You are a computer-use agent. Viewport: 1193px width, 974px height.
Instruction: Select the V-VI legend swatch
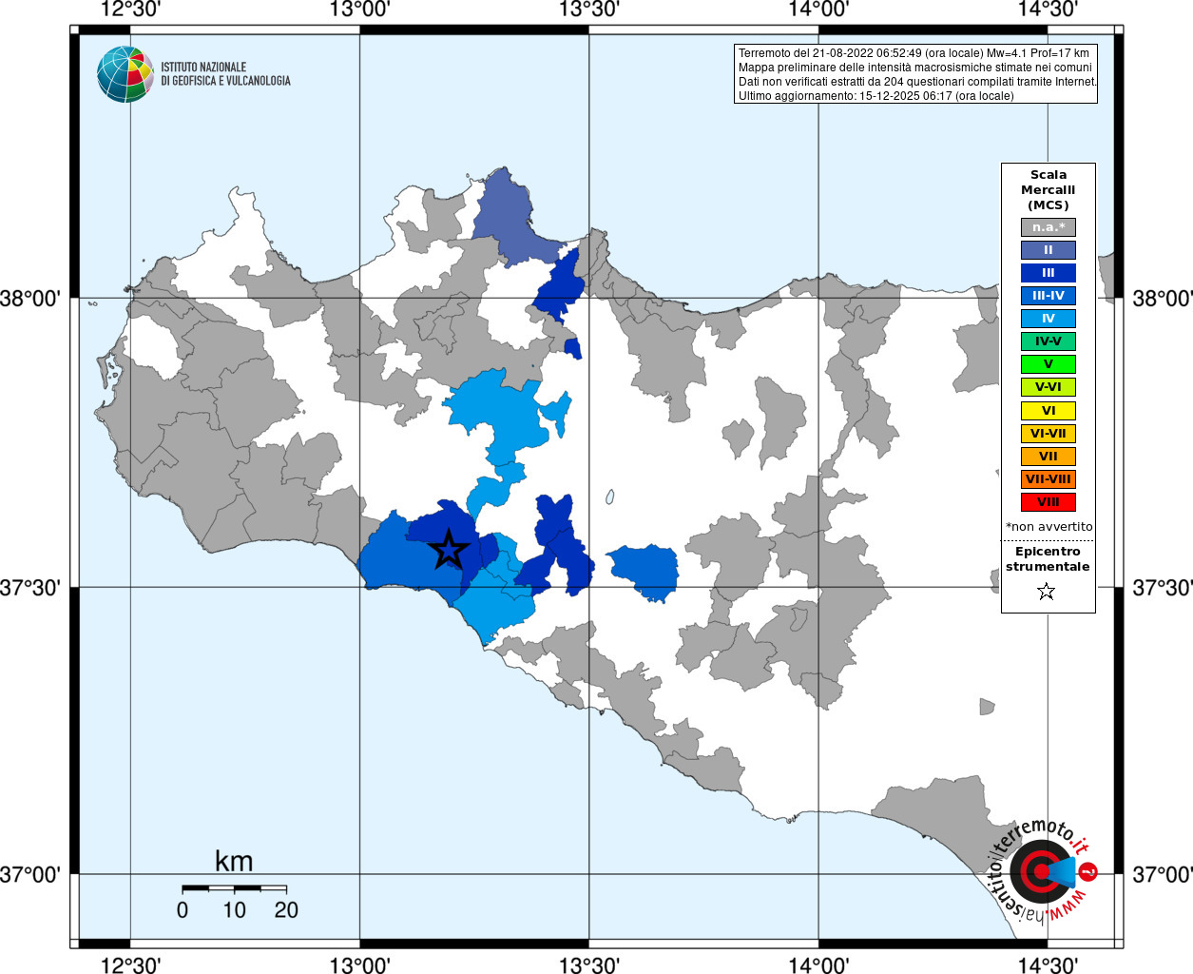1049,387
